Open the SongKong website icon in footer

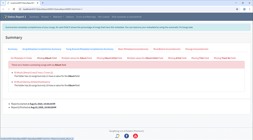pos(117,136)
